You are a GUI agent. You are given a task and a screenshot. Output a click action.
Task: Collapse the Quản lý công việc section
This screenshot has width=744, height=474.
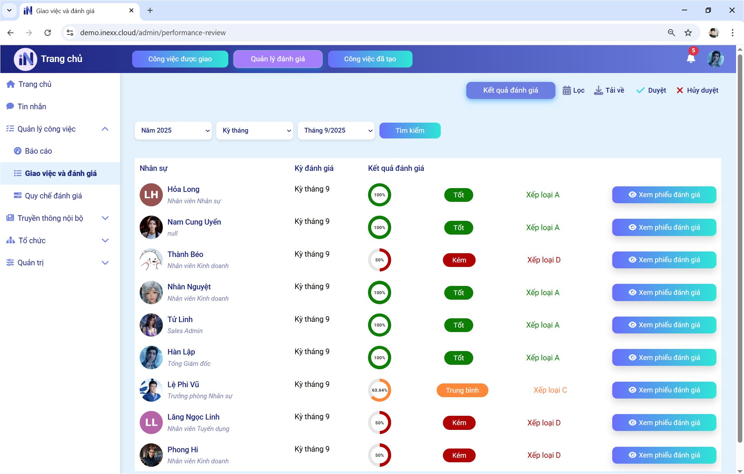(105, 129)
